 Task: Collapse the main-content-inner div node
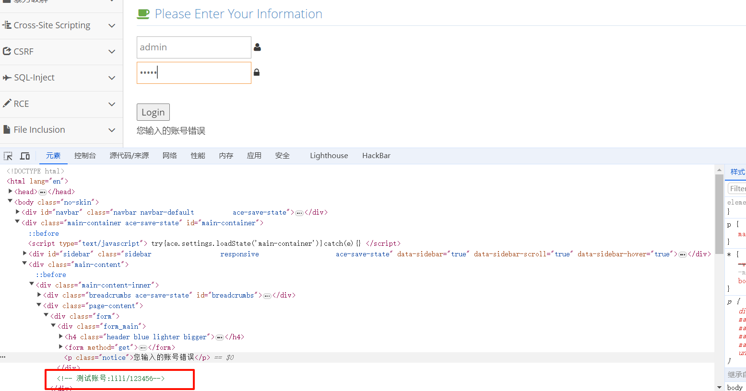click(32, 284)
